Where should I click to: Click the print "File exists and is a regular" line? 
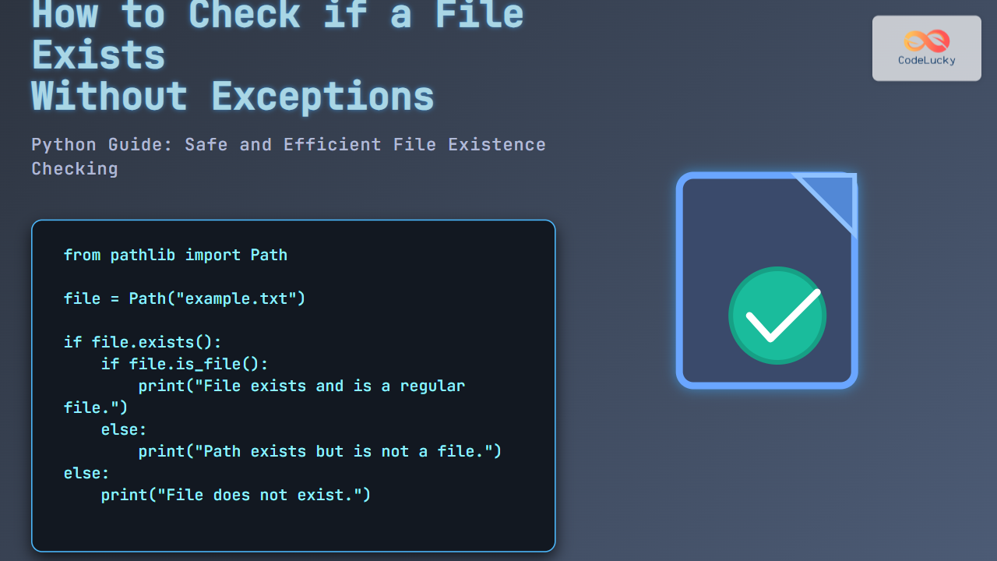click(301, 386)
